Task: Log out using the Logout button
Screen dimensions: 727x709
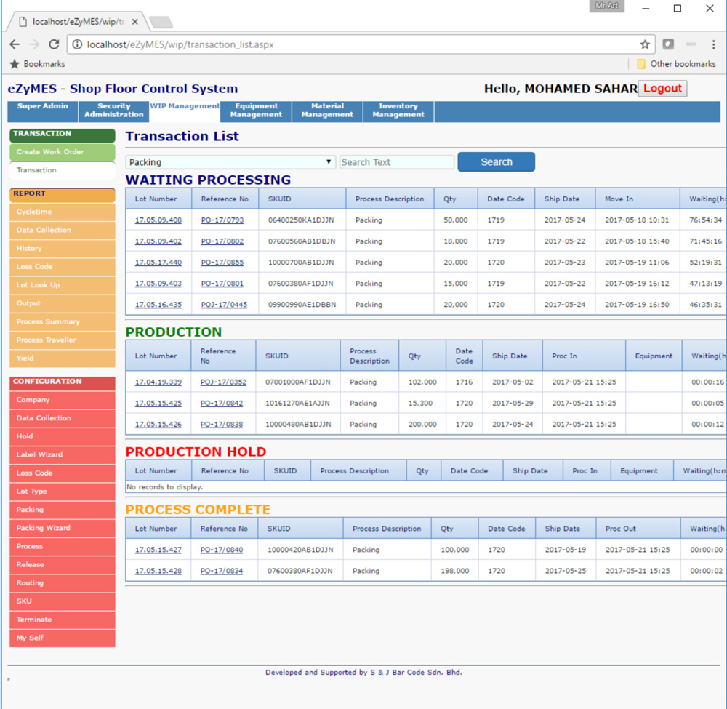Action: click(662, 89)
